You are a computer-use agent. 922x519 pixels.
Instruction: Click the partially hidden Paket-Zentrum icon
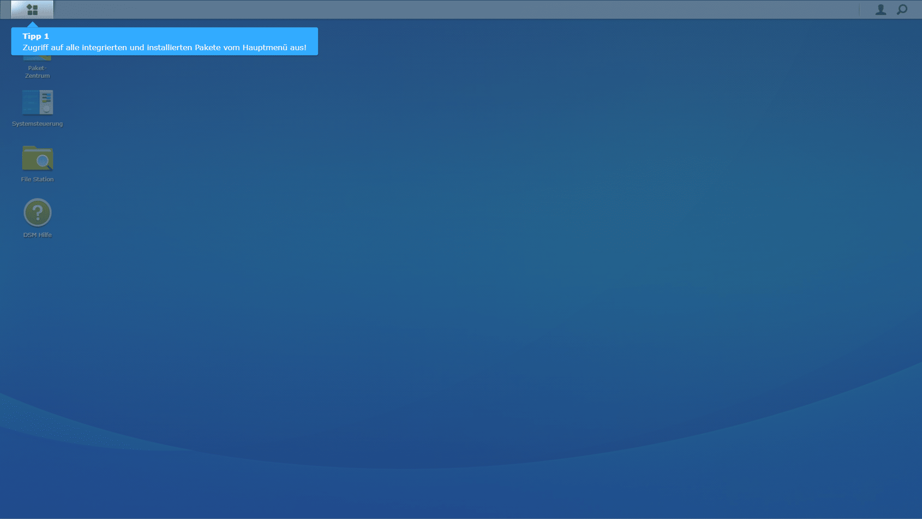38,58
